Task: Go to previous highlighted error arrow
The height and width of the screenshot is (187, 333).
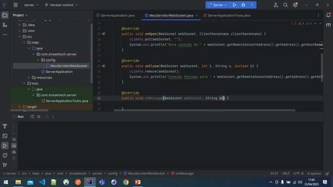Action: 315,23
